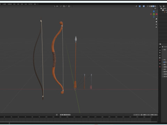Switch perspective/orthographic with grid icon

(156, 27)
